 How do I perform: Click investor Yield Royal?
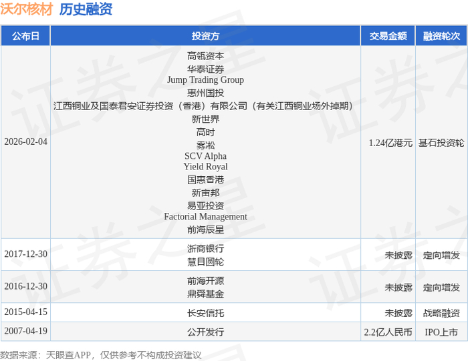205,167
